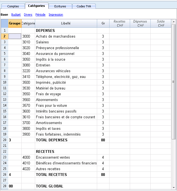Click the Solde CHF column header

point(161,23)
